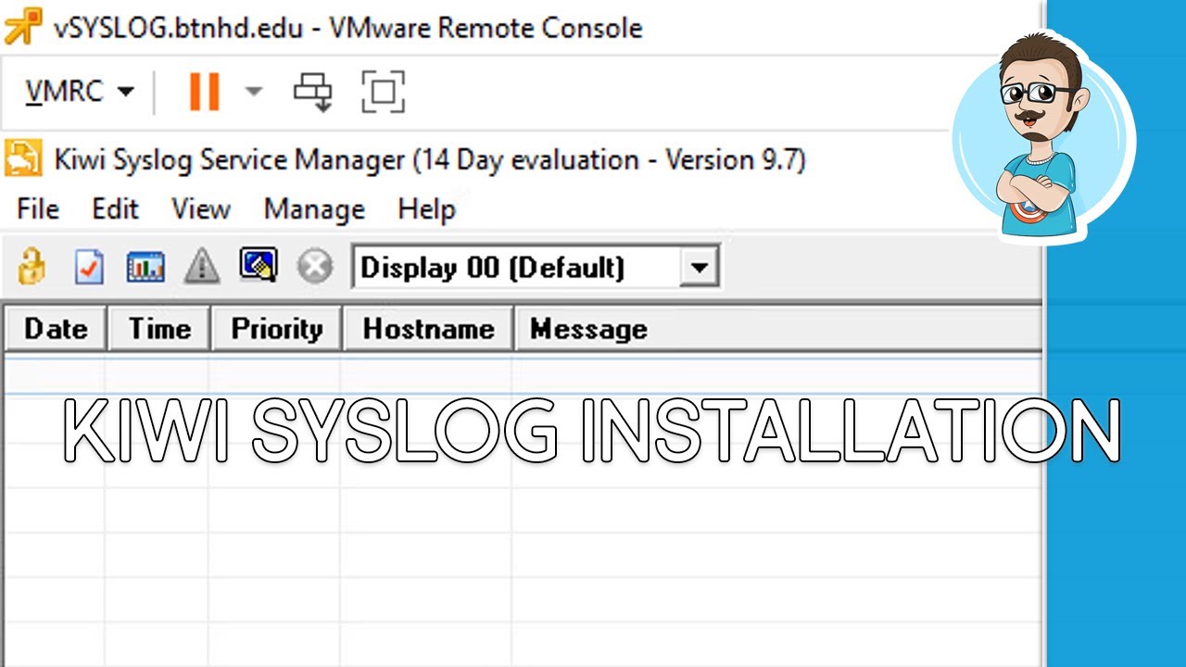Pause the virtual machine
This screenshot has height=667, width=1186.
tap(204, 92)
